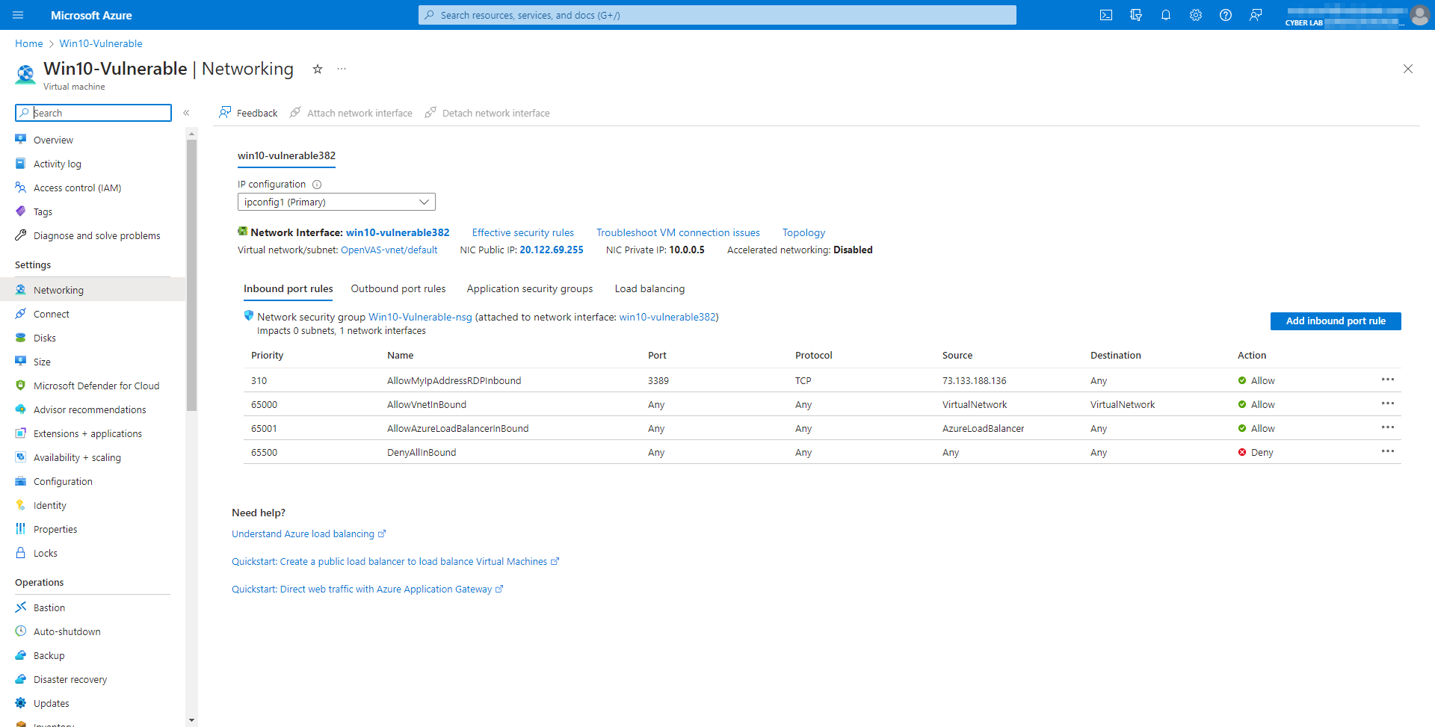The height and width of the screenshot is (727, 1435).
Task: Open the ipconfig1 (Primary) dropdown
Action: click(336, 202)
